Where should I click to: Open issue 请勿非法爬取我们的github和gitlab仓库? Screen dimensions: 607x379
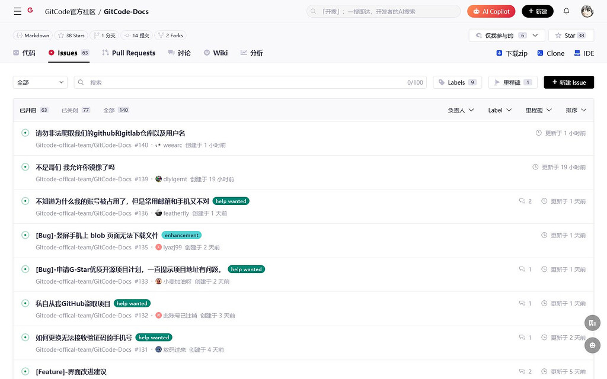[110, 133]
